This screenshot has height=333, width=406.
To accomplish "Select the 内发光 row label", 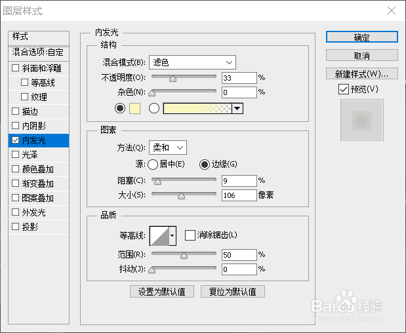I will 34,140.
